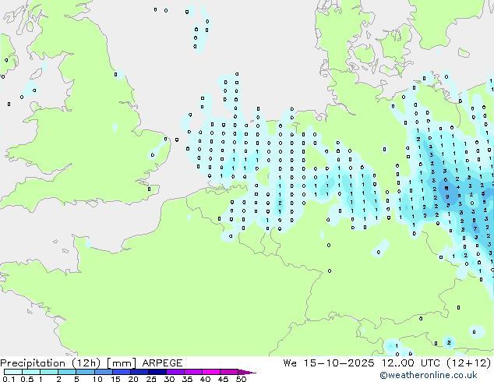Click the '15-10-2025' date text
Viewport: 494px width, 382px height.
(x=339, y=363)
